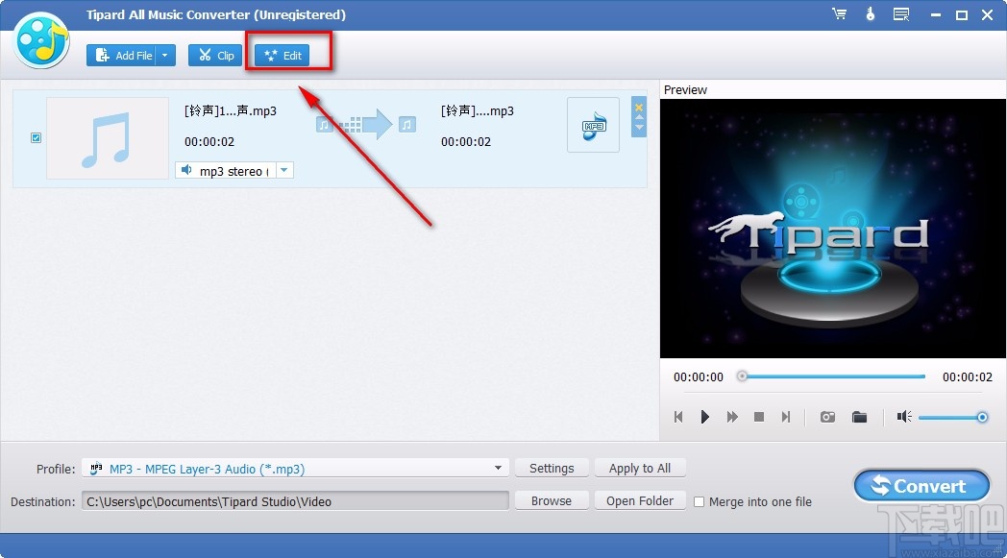Click the output file name [铃声]....mp3
The height and width of the screenshot is (558, 1007).
click(478, 110)
